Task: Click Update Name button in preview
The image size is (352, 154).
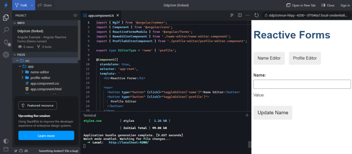Action: coord(273,112)
